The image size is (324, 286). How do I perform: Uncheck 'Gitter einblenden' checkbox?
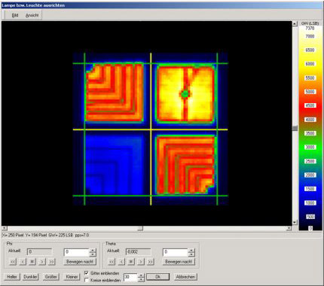(87, 272)
